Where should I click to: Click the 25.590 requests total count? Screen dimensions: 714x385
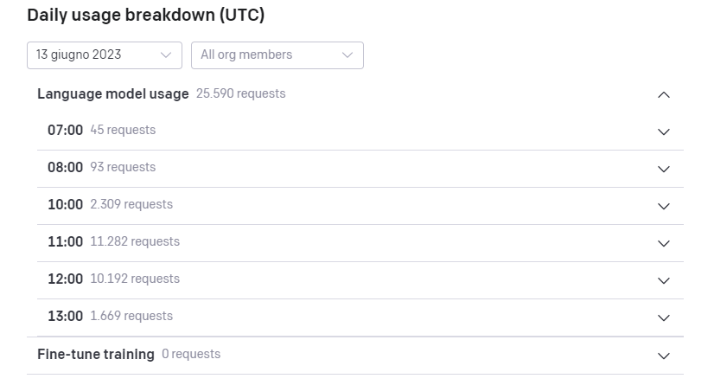240,93
